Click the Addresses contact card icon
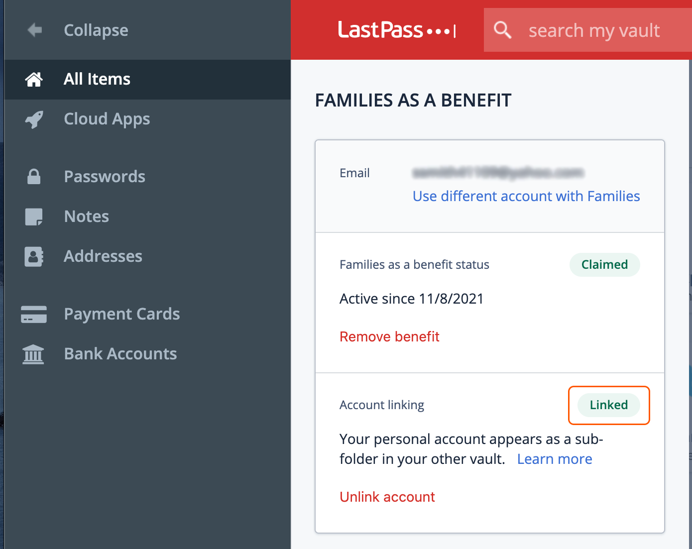 pos(33,256)
